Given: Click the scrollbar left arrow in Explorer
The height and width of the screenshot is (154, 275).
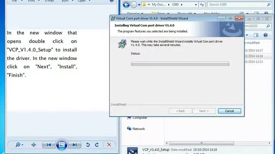Looking at the screenshot, I should (x=167, y=143).
